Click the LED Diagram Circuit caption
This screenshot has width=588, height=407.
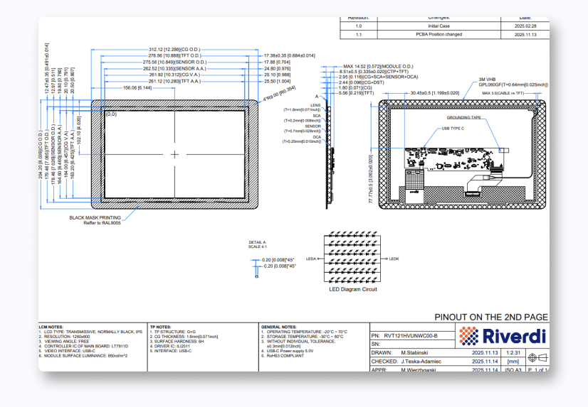(x=352, y=289)
